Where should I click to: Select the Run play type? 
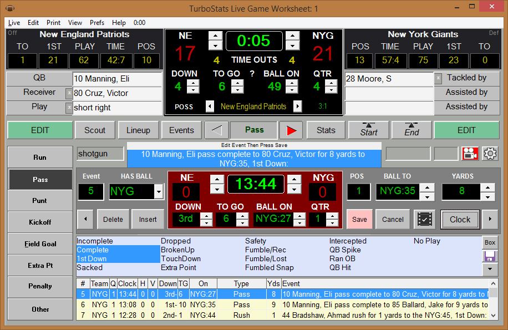point(40,157)
